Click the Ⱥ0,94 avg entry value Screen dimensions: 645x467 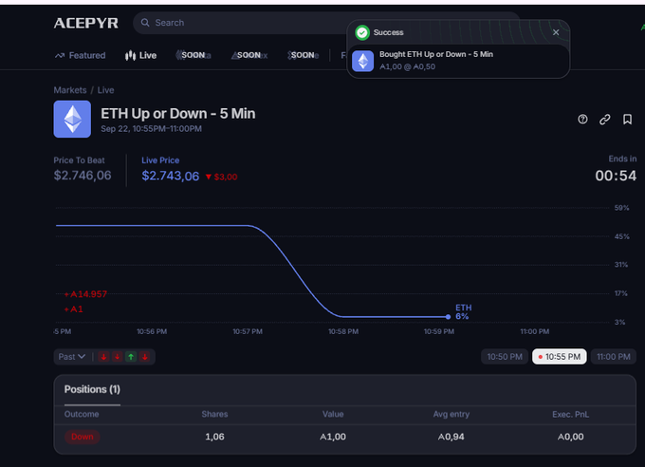point(451,437)
